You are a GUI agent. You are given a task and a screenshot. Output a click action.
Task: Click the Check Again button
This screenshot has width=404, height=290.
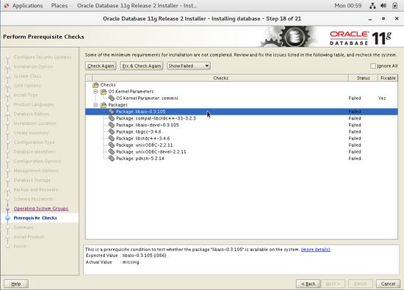point(101,66)
